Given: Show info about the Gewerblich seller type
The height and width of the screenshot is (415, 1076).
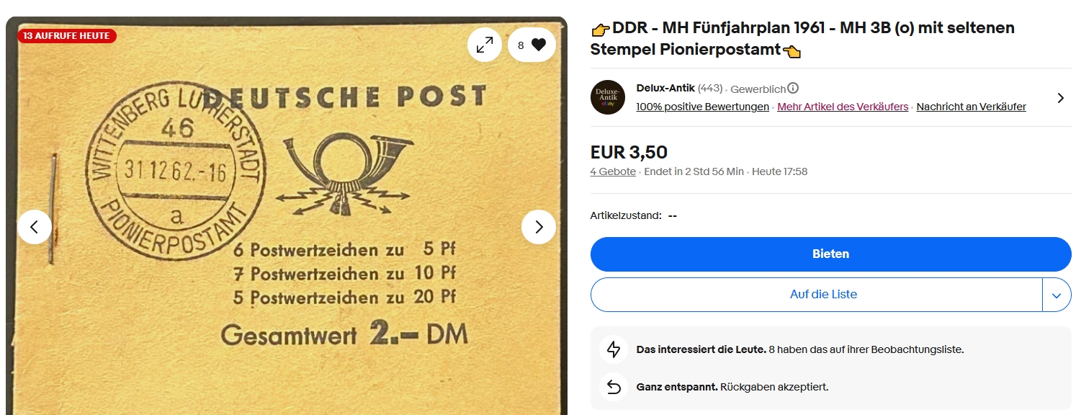Looking at the screenshot, I should (x=793, y=89).
